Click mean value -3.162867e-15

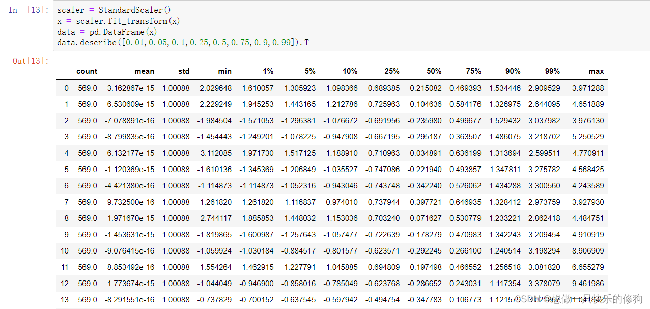pyautogui.click(x=129, y=88)
